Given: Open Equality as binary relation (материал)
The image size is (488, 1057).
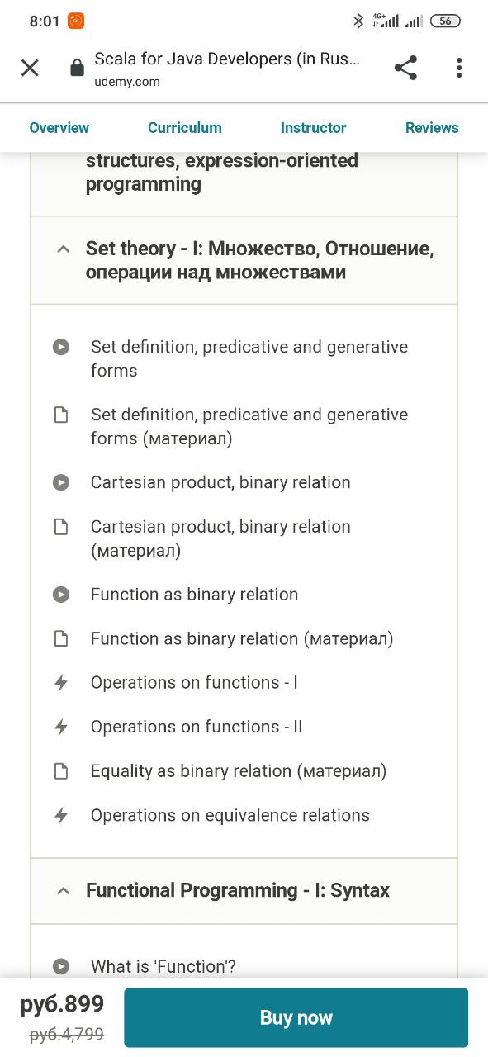Looking at the screenshot, I should (239, 771).
